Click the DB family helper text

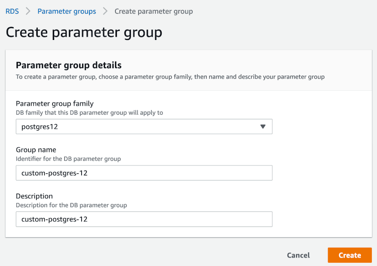[90, 113]
